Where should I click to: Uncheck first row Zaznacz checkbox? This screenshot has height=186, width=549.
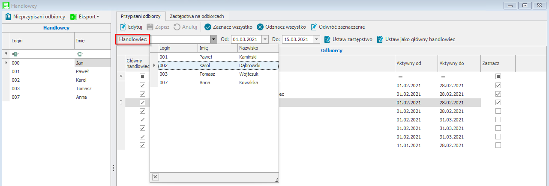[498, 86]
